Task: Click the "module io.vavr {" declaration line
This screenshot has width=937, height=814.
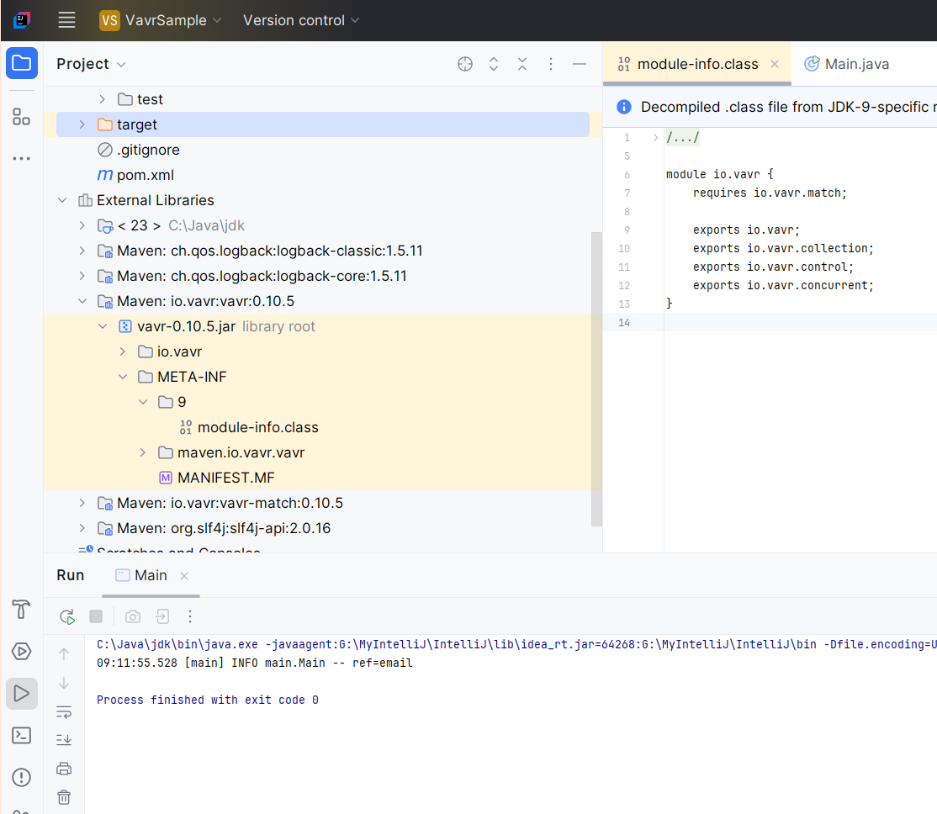Action: (x=719, y=175)
